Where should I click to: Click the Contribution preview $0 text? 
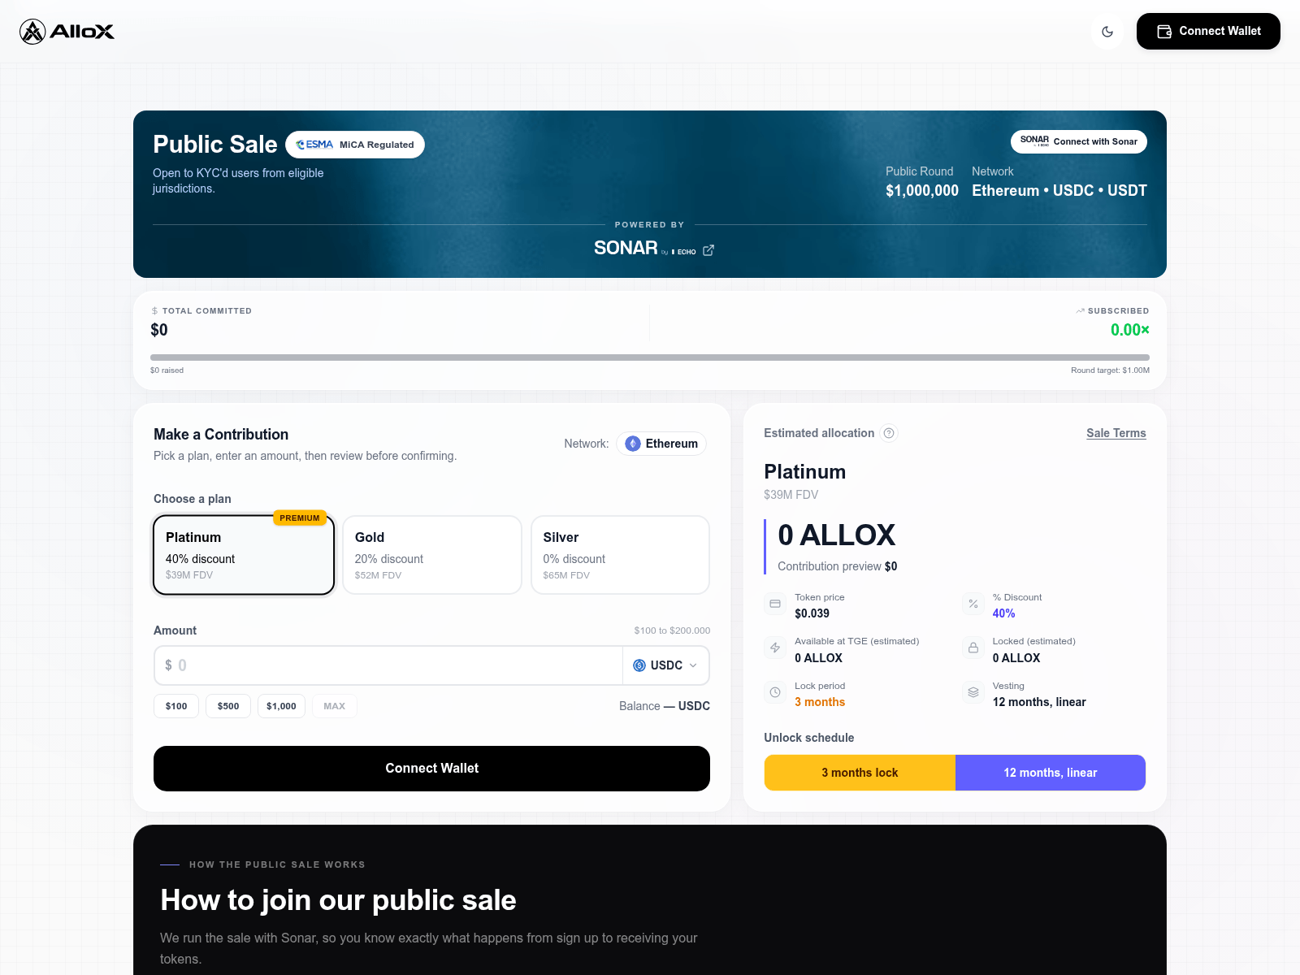[x=838, y=566]
